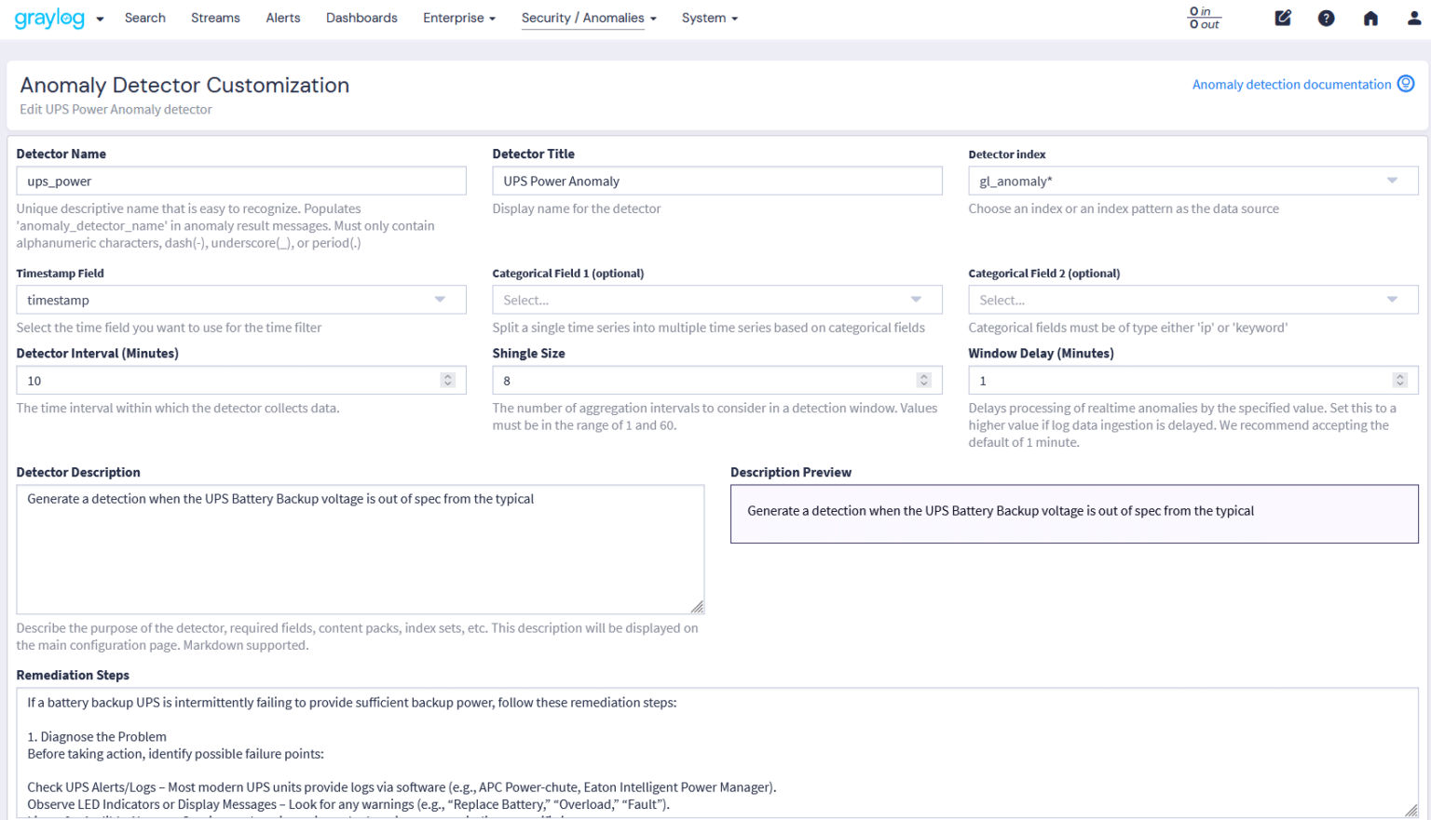Open the user profile icon
This screenshot has width=1431, height=820.
click(1413, 18)
